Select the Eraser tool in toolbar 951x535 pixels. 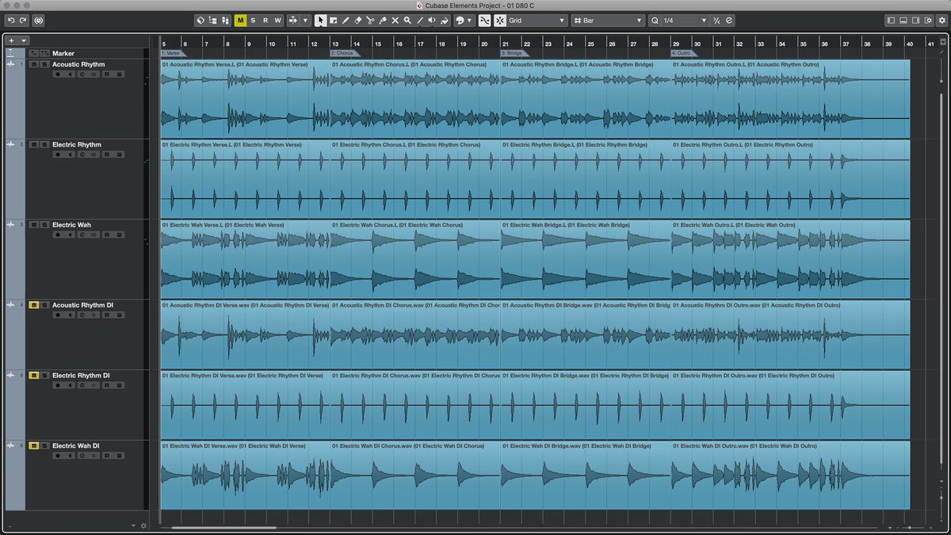(357, 21)
